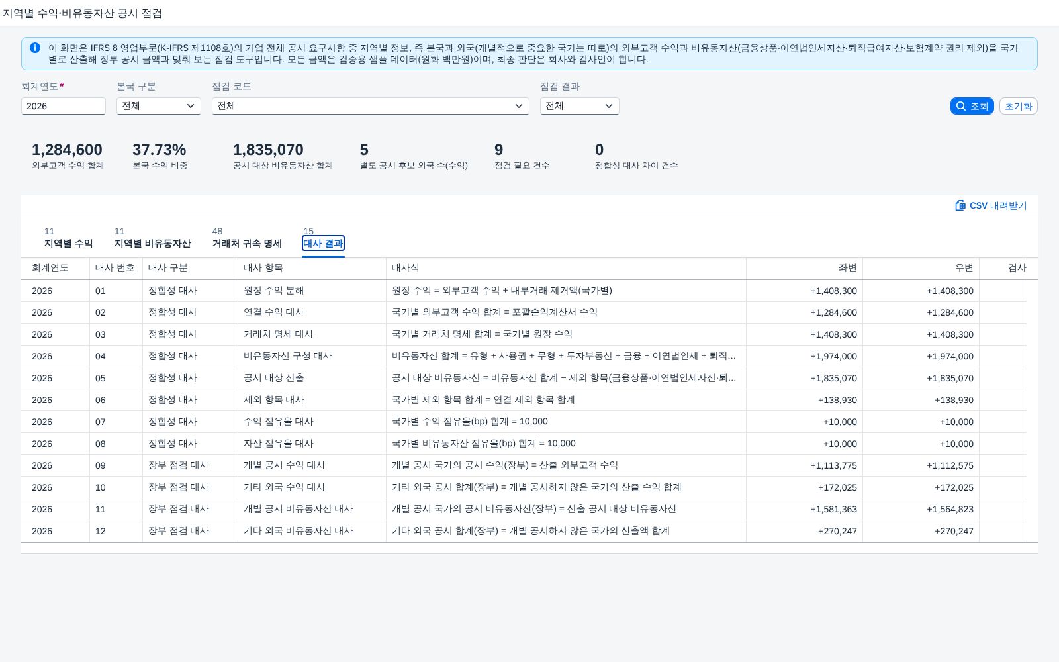This screenshot has width=1059, height=662.
Task: Click the 거래처 명세 대사 cell
Action: coord(312,334)
